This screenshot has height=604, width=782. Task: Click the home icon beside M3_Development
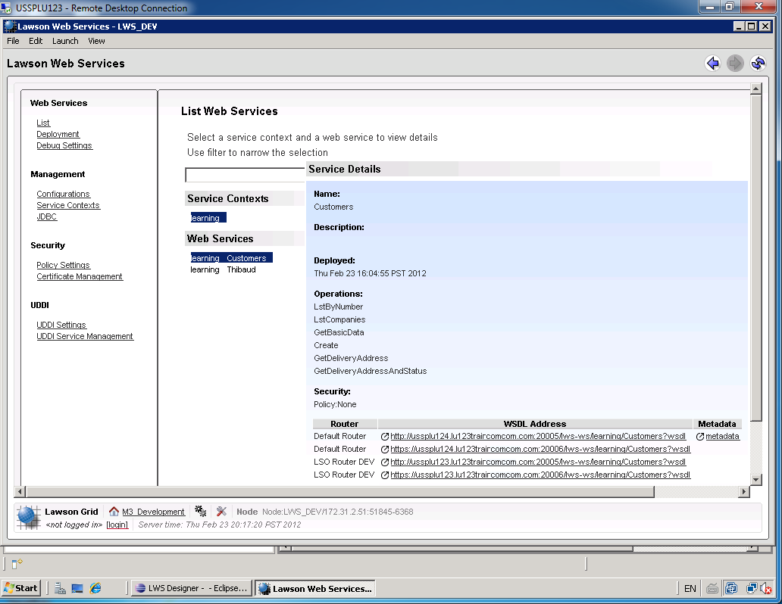point(114,512)
